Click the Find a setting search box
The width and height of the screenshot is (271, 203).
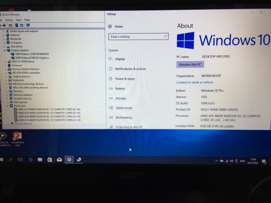click(138, 36)
